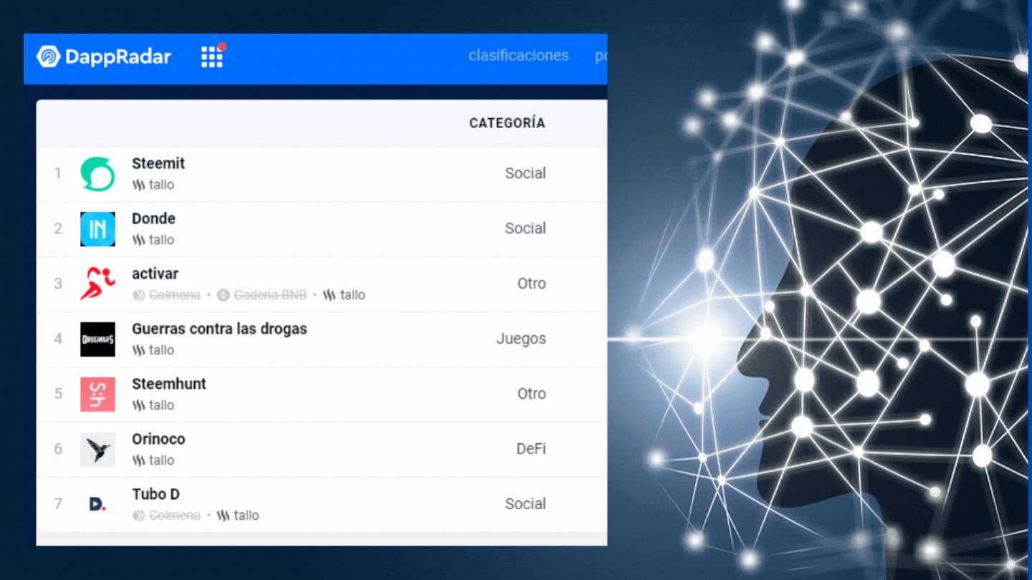Open Guerras contra las drogas dapp
Image resolution: width=1032 pixels, height=580 pixels.
(x=219, y=329)
